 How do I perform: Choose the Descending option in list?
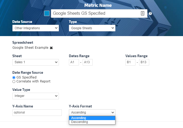[x=92, y=122]
